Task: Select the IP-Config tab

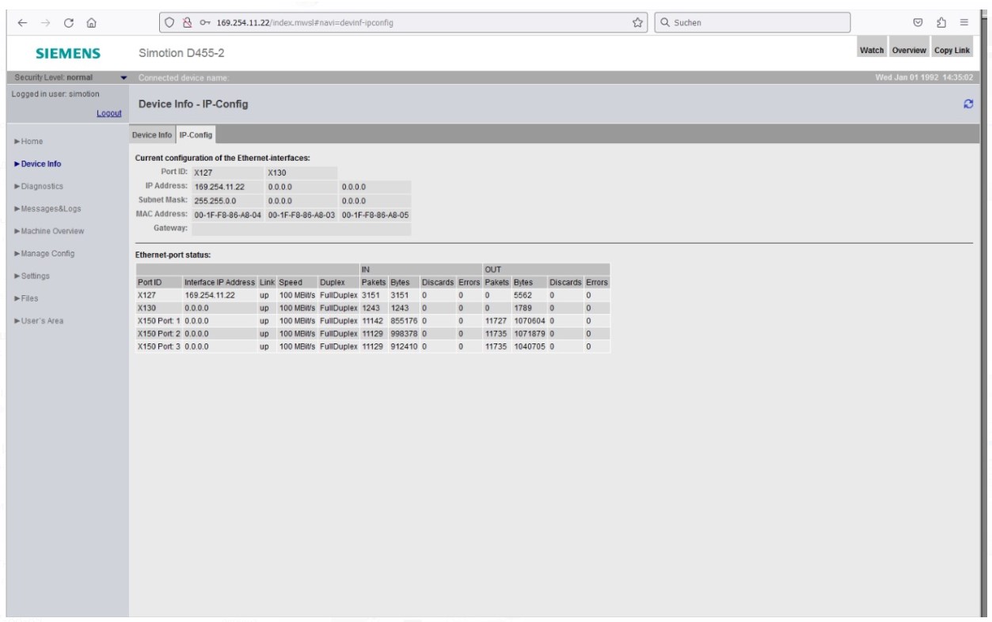Action: pyautogui.click(x=196, y=135)
